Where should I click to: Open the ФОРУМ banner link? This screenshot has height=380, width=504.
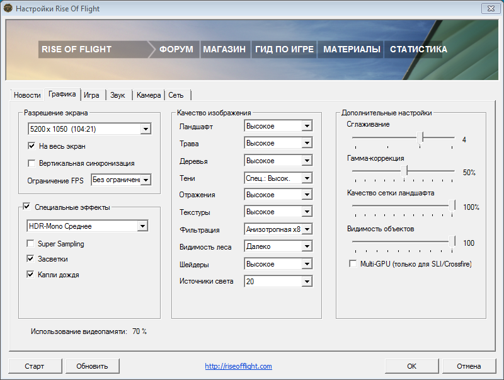(176, 49)
